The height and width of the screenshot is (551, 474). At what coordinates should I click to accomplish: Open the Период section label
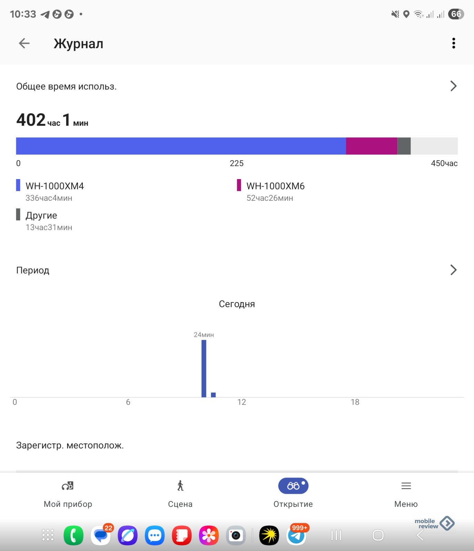pos(33,270)
